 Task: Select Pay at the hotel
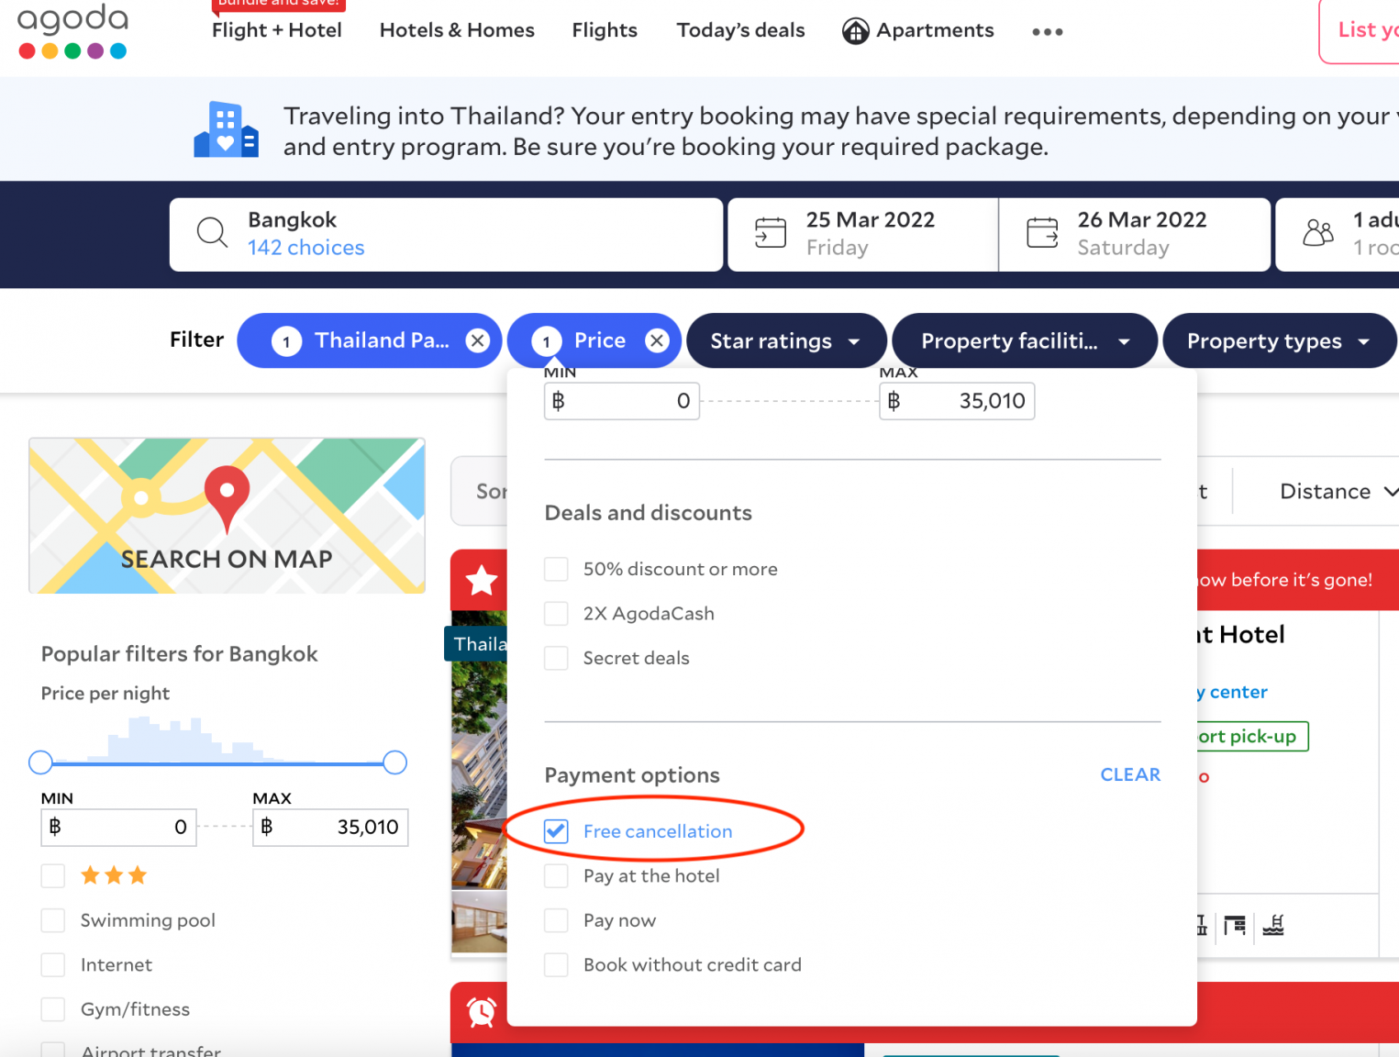coord(556,876)
